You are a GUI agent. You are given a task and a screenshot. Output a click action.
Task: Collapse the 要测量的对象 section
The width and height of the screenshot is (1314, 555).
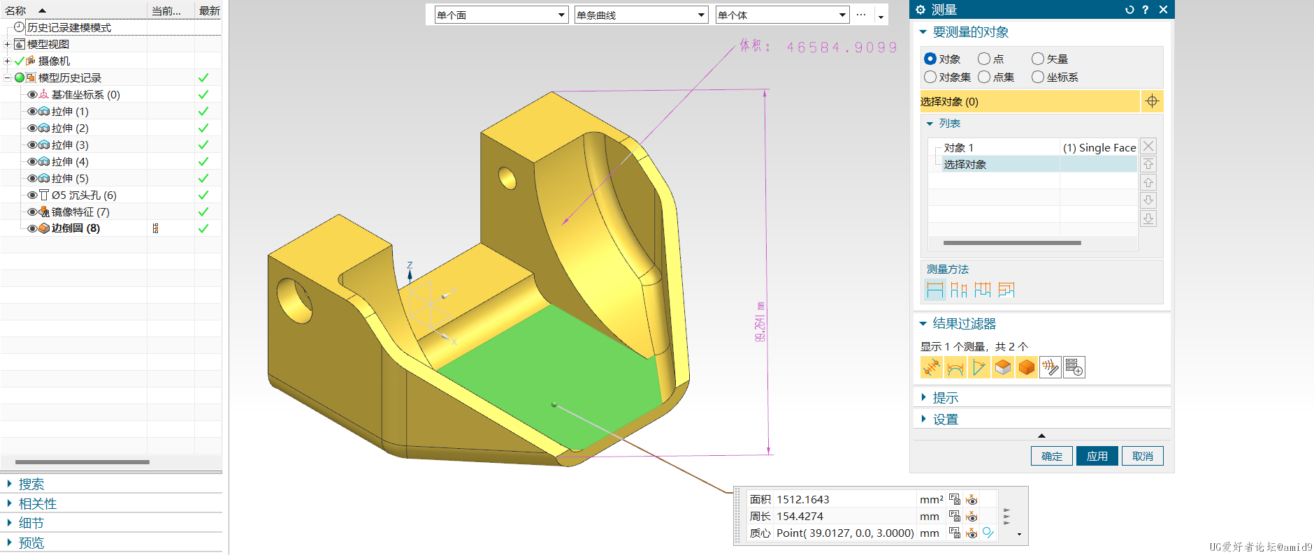pyautogui.click(x=923, y=32)
